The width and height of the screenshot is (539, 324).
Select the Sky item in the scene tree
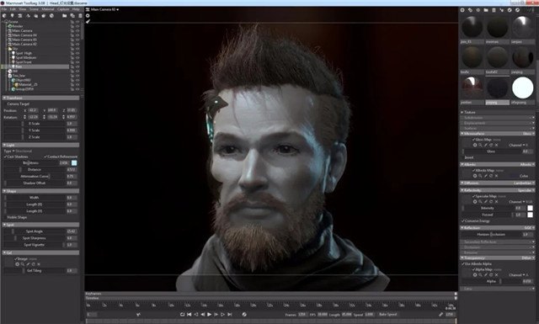pos(15,49)
